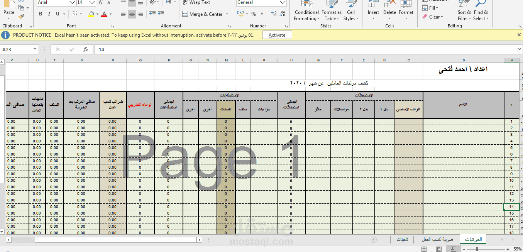
Task: Open the Fill dropdown in Editing
Action: [430, 8]
